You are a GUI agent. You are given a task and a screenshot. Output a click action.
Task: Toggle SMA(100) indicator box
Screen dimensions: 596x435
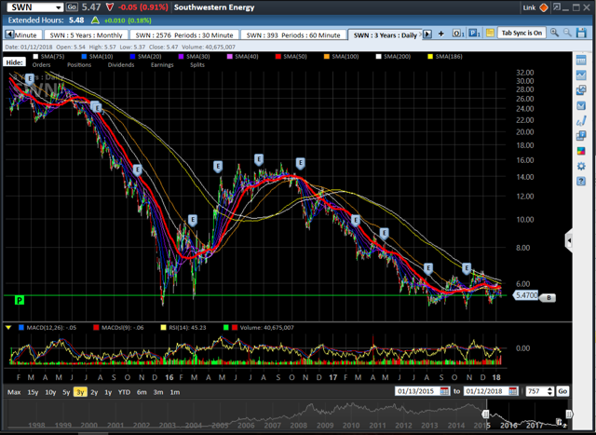click(x=327, y=56)
